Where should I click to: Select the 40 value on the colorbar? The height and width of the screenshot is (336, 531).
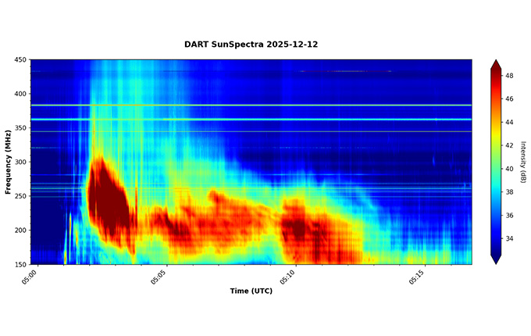(509, 168)
